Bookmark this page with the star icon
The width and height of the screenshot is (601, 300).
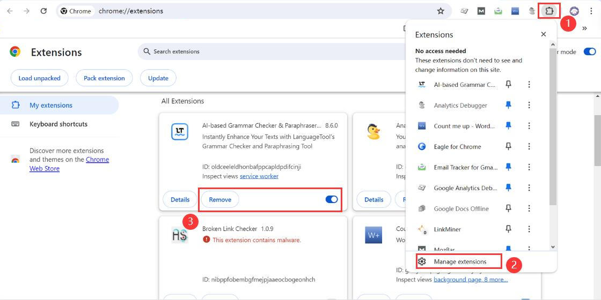point(441,11)
